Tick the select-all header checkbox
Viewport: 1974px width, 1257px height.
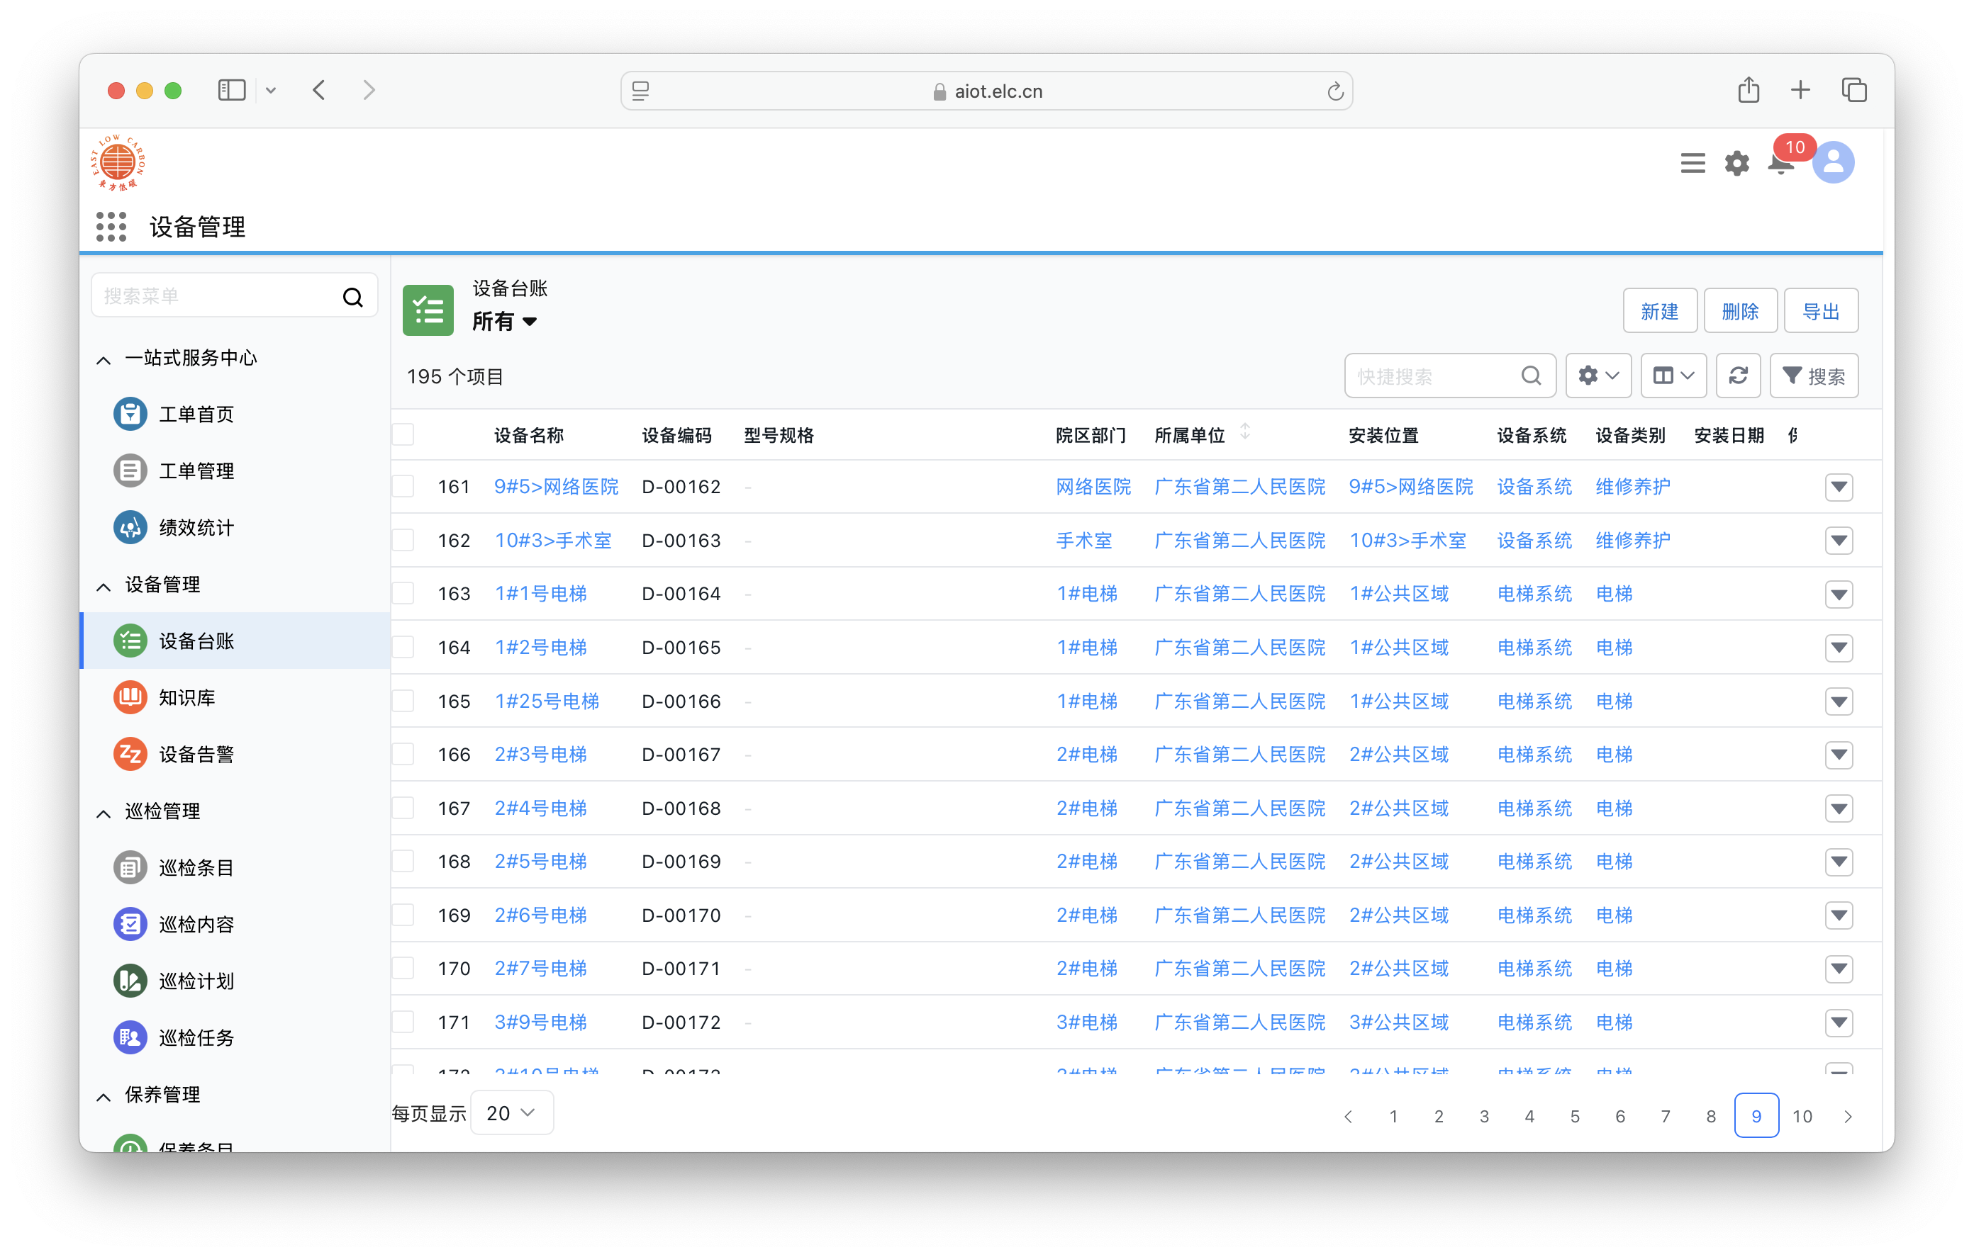403,434
